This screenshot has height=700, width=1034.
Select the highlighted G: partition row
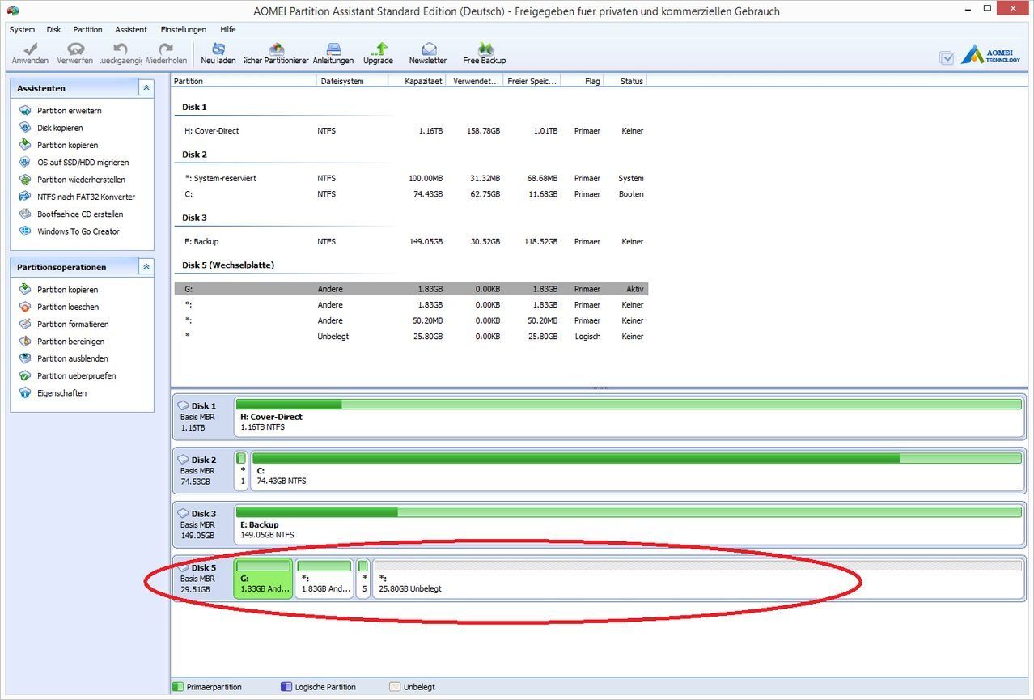411,289
